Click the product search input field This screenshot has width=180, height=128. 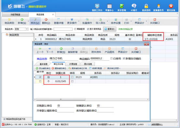point(63,29)
